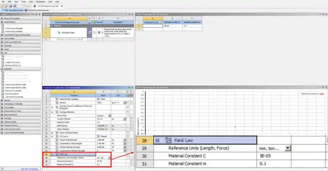Screen dimensions: 328x171
Task: Click Material Constant C value 5E-05 in table
Action: (x=172, y=26)
